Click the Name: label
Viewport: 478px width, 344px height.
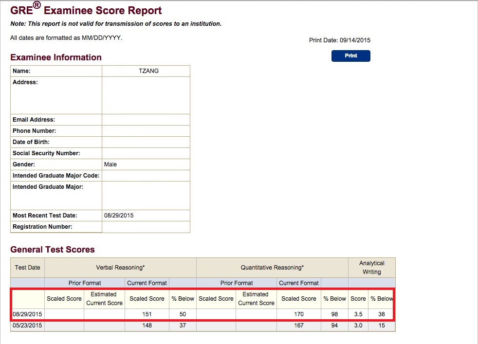[x=21, y=71]
